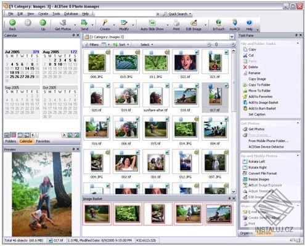Close the Image Basket pane
Image resolution: width=305 pixels, height=246 pixels.
(234, 199)
